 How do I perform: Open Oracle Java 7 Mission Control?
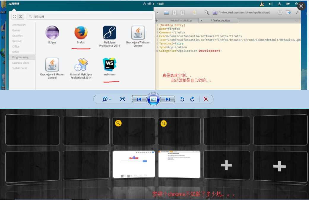click(138, 36)
